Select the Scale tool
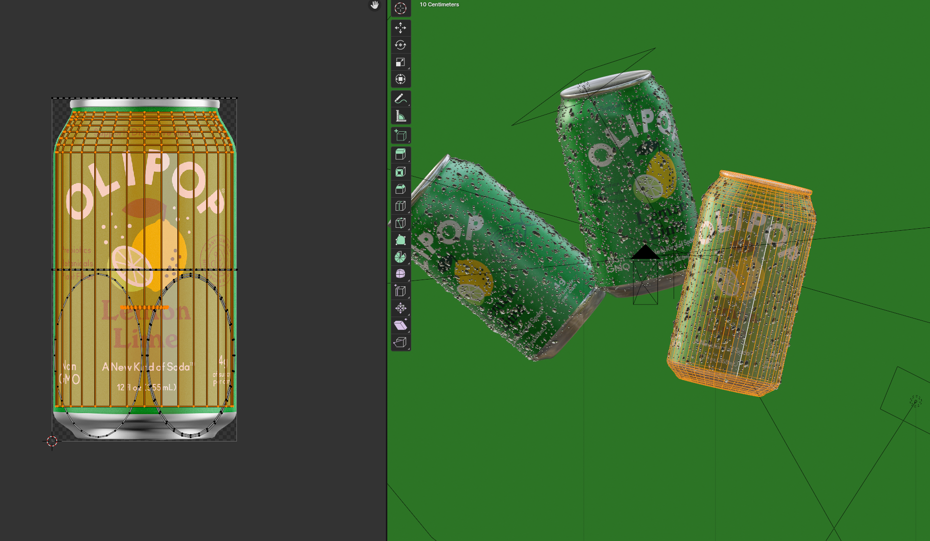Screen dimensions: 930x541 coord(401,62)
